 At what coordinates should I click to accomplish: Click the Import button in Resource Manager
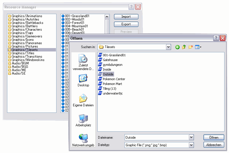(x=126, y=17)
